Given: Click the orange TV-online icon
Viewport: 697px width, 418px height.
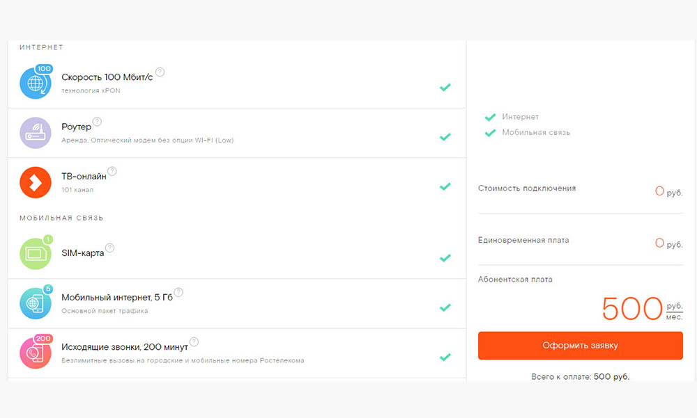Looking at the screenshot, I should pos(35,183).
